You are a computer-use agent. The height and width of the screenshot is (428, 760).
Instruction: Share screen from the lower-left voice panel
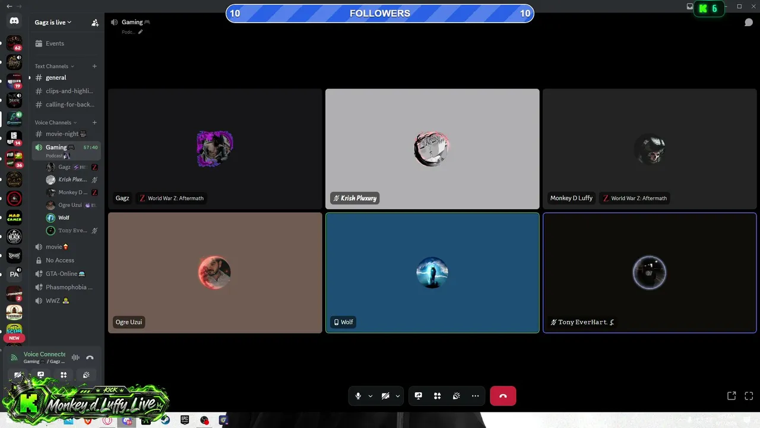(40, 374)
